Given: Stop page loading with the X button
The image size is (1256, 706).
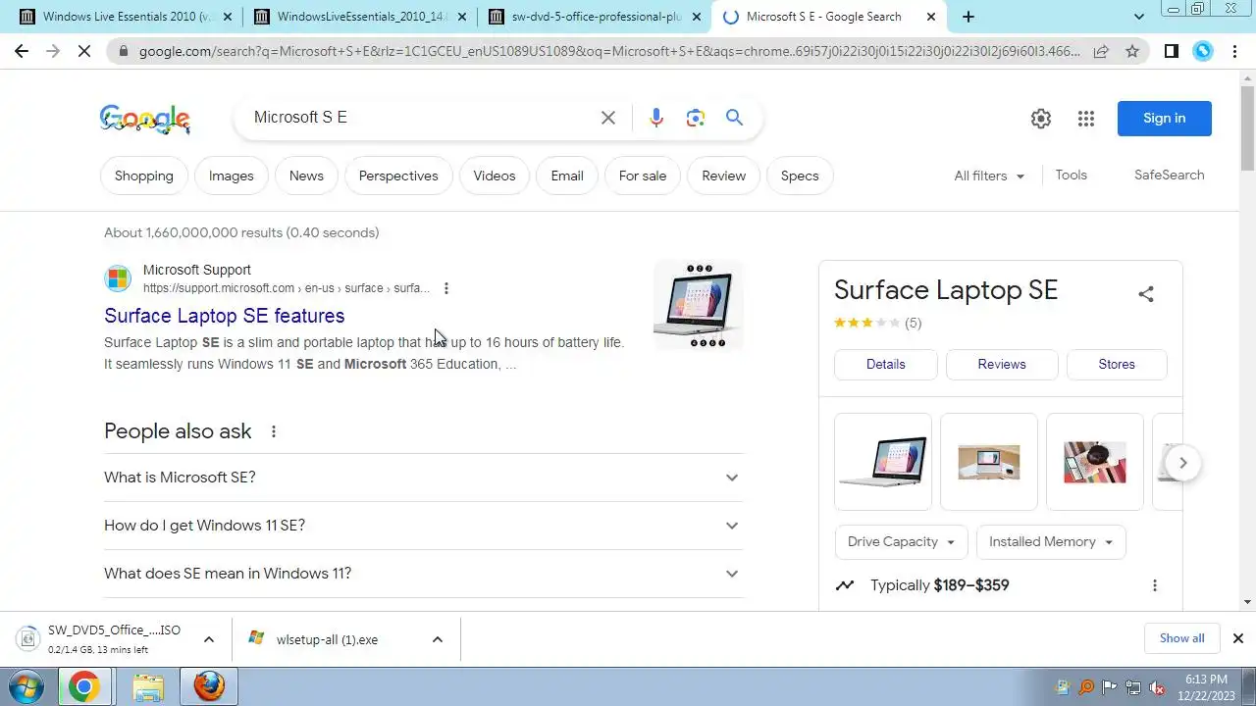Looking at the screenshot, I should 84,51.
